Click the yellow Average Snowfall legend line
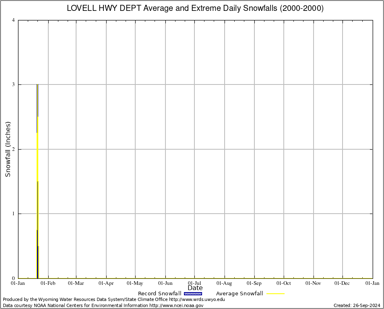The width and height of the screenshot is (384, 309). 275,294
